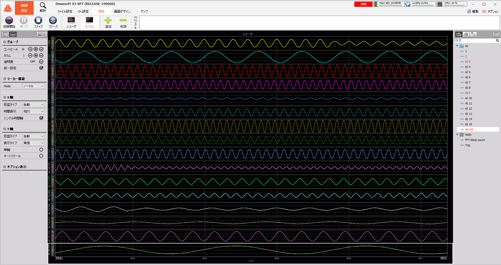Open the オプション menu
Image resolution: width=501 pixels, height=265 pixels.
pyautogui.click(x=490, y=11)
